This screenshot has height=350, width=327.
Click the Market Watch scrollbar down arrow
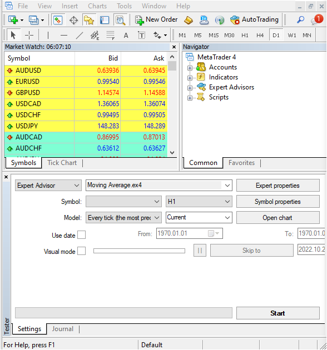click(x=172, y=153)
